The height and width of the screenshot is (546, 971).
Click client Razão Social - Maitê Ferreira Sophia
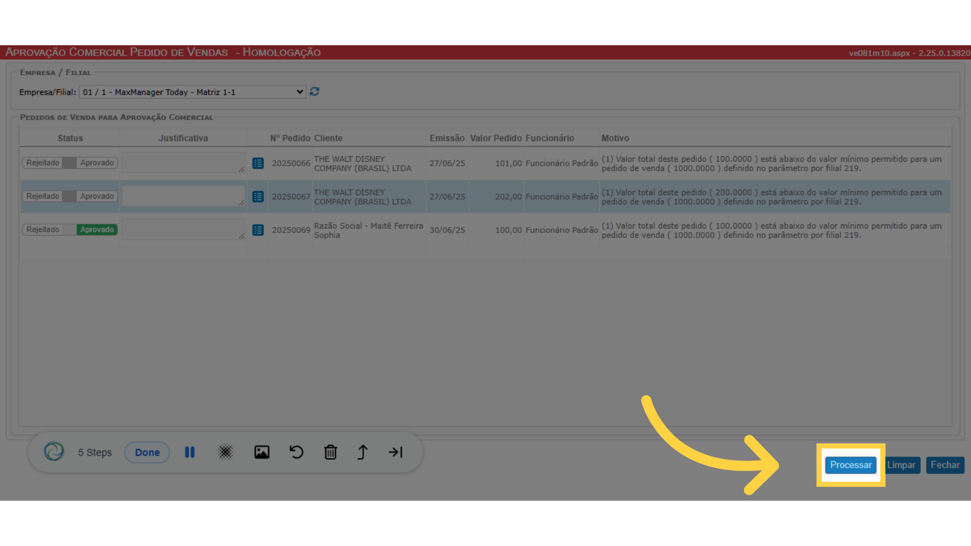368,230
